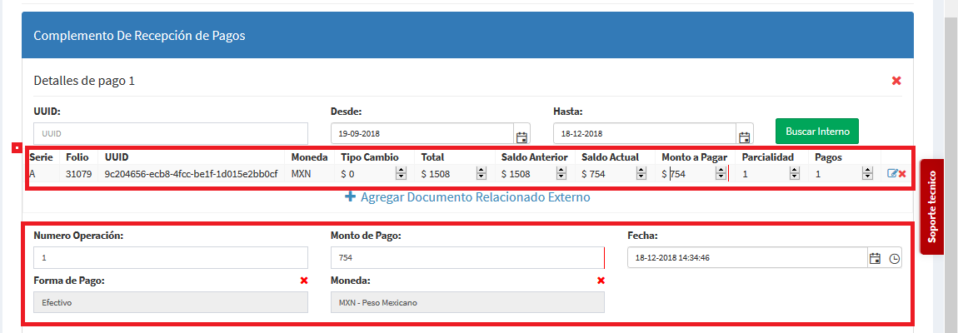The height and width of the screenshot is (333, 958).
Task: Open the Soporte tecnico side tab
Action: pos(932,206)
